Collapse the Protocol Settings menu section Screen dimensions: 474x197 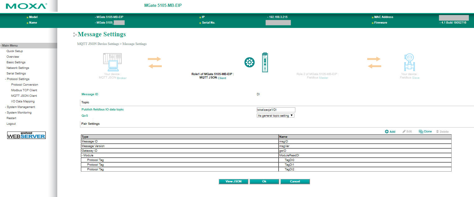[x=18, y=79]
